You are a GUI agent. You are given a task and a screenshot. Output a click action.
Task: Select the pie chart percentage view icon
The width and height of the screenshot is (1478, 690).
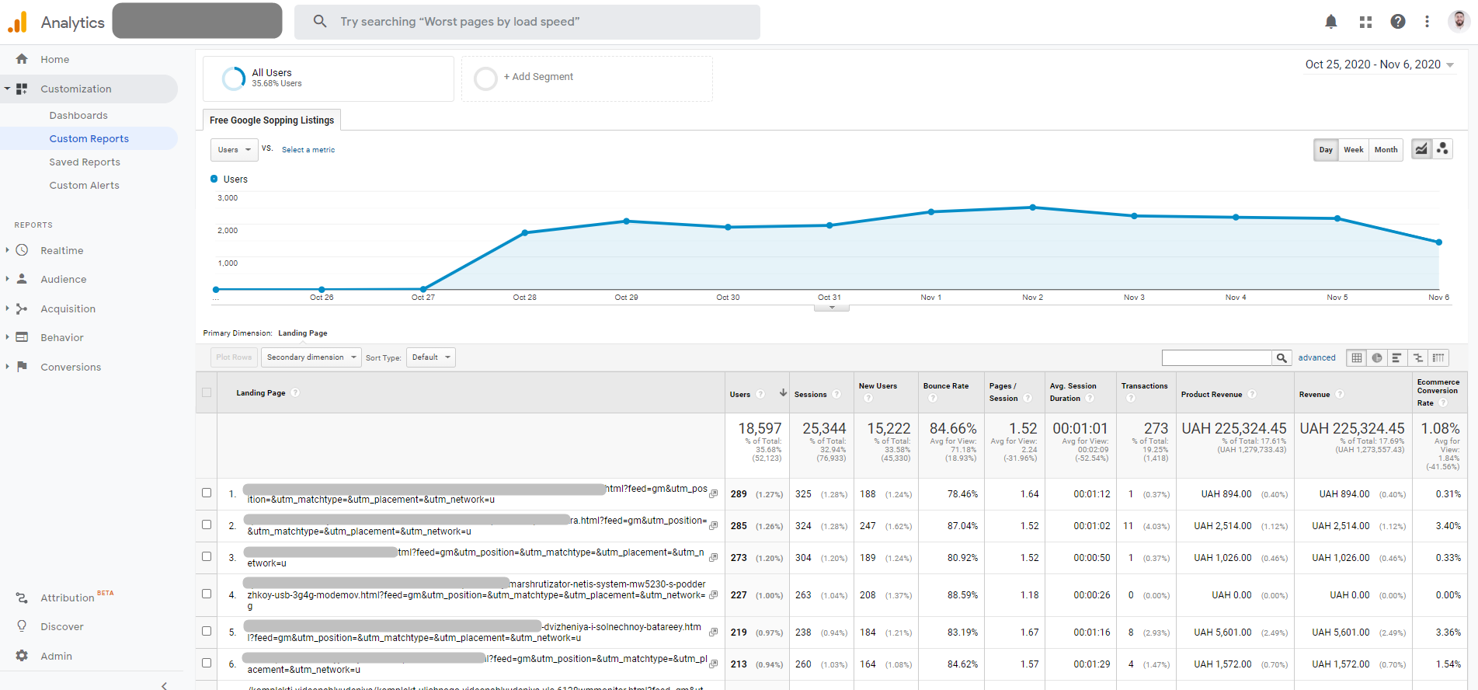[x=1376, y=357]
